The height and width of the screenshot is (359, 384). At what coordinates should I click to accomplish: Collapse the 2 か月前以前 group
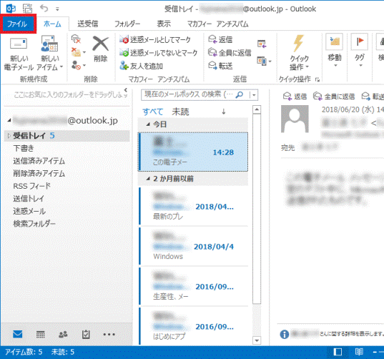[148, 179]
